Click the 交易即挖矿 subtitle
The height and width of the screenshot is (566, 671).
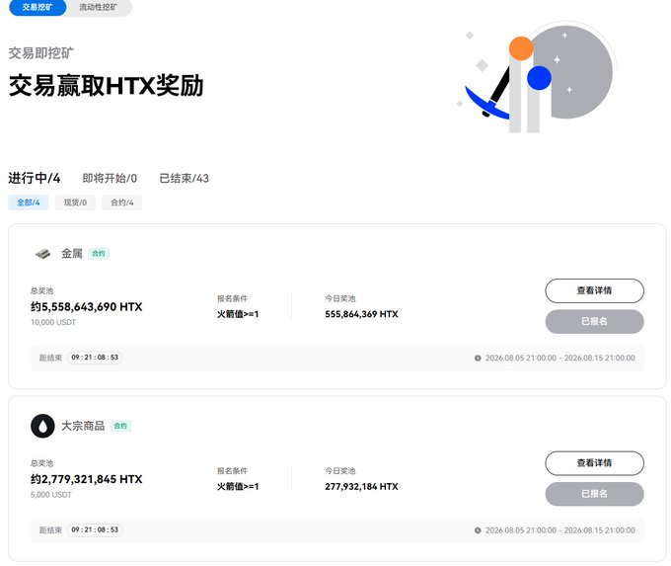(41, 53)
